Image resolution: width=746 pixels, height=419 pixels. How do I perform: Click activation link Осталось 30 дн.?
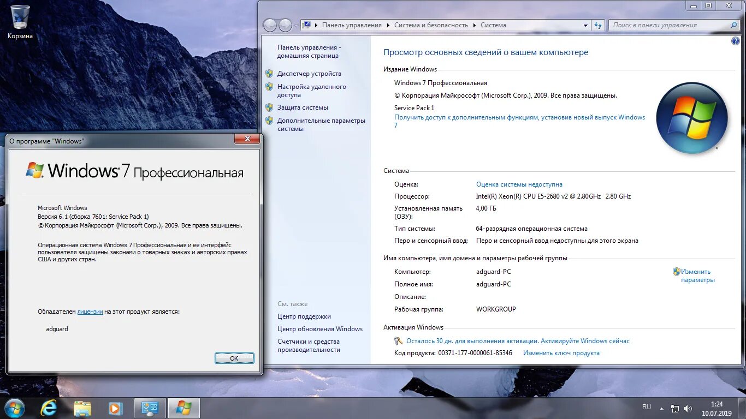point(518,341)
